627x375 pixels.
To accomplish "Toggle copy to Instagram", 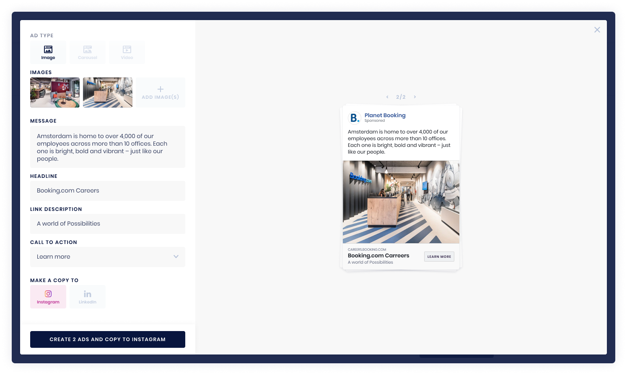I will (x=48, y=297).
